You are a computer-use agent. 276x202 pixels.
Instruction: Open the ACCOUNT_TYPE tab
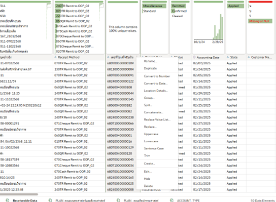pos(188,200)
